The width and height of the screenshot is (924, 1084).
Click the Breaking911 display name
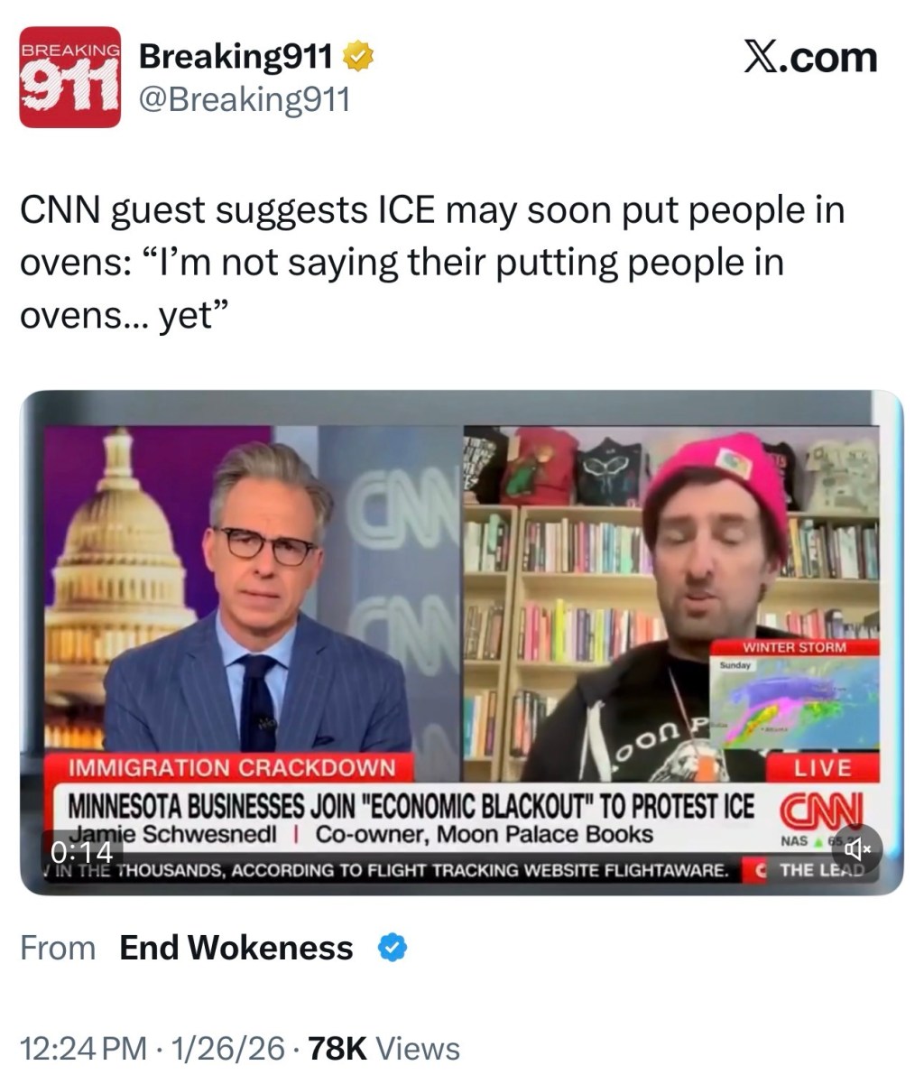point(236,58)
